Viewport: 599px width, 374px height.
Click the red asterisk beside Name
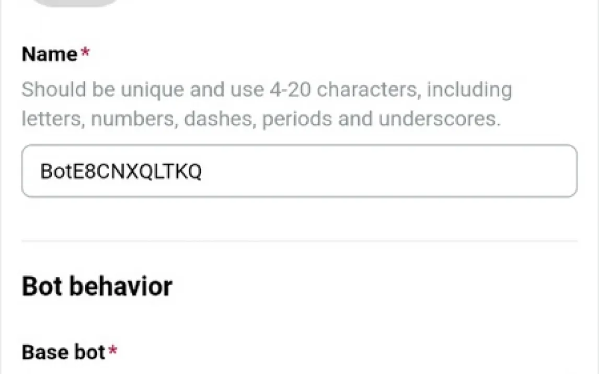click(x=85, y=51)
